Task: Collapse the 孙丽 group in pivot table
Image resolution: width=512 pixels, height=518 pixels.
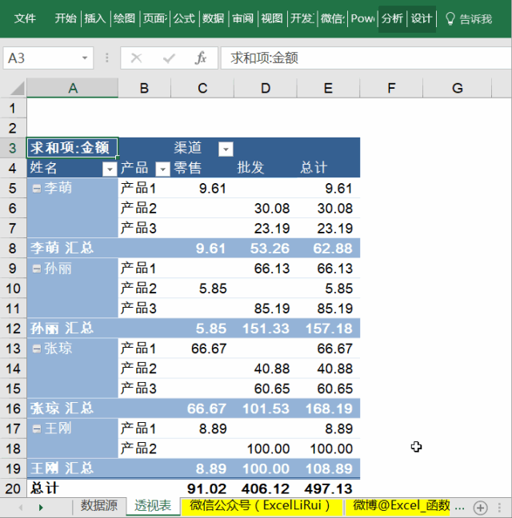Action: pyautogui.click(x=36, y=269)
